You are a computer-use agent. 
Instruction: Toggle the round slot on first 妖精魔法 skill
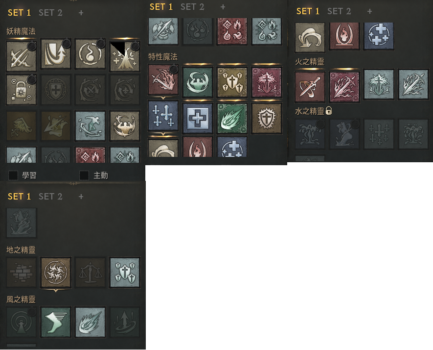(x=32, y=46)
